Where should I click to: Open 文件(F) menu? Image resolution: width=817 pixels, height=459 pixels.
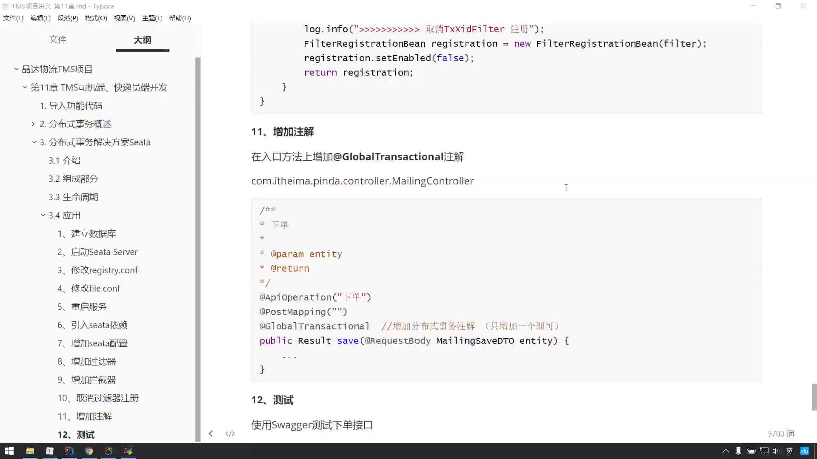[13, 18]
